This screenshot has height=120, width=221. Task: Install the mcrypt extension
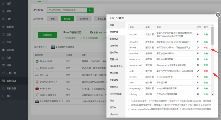206,77
